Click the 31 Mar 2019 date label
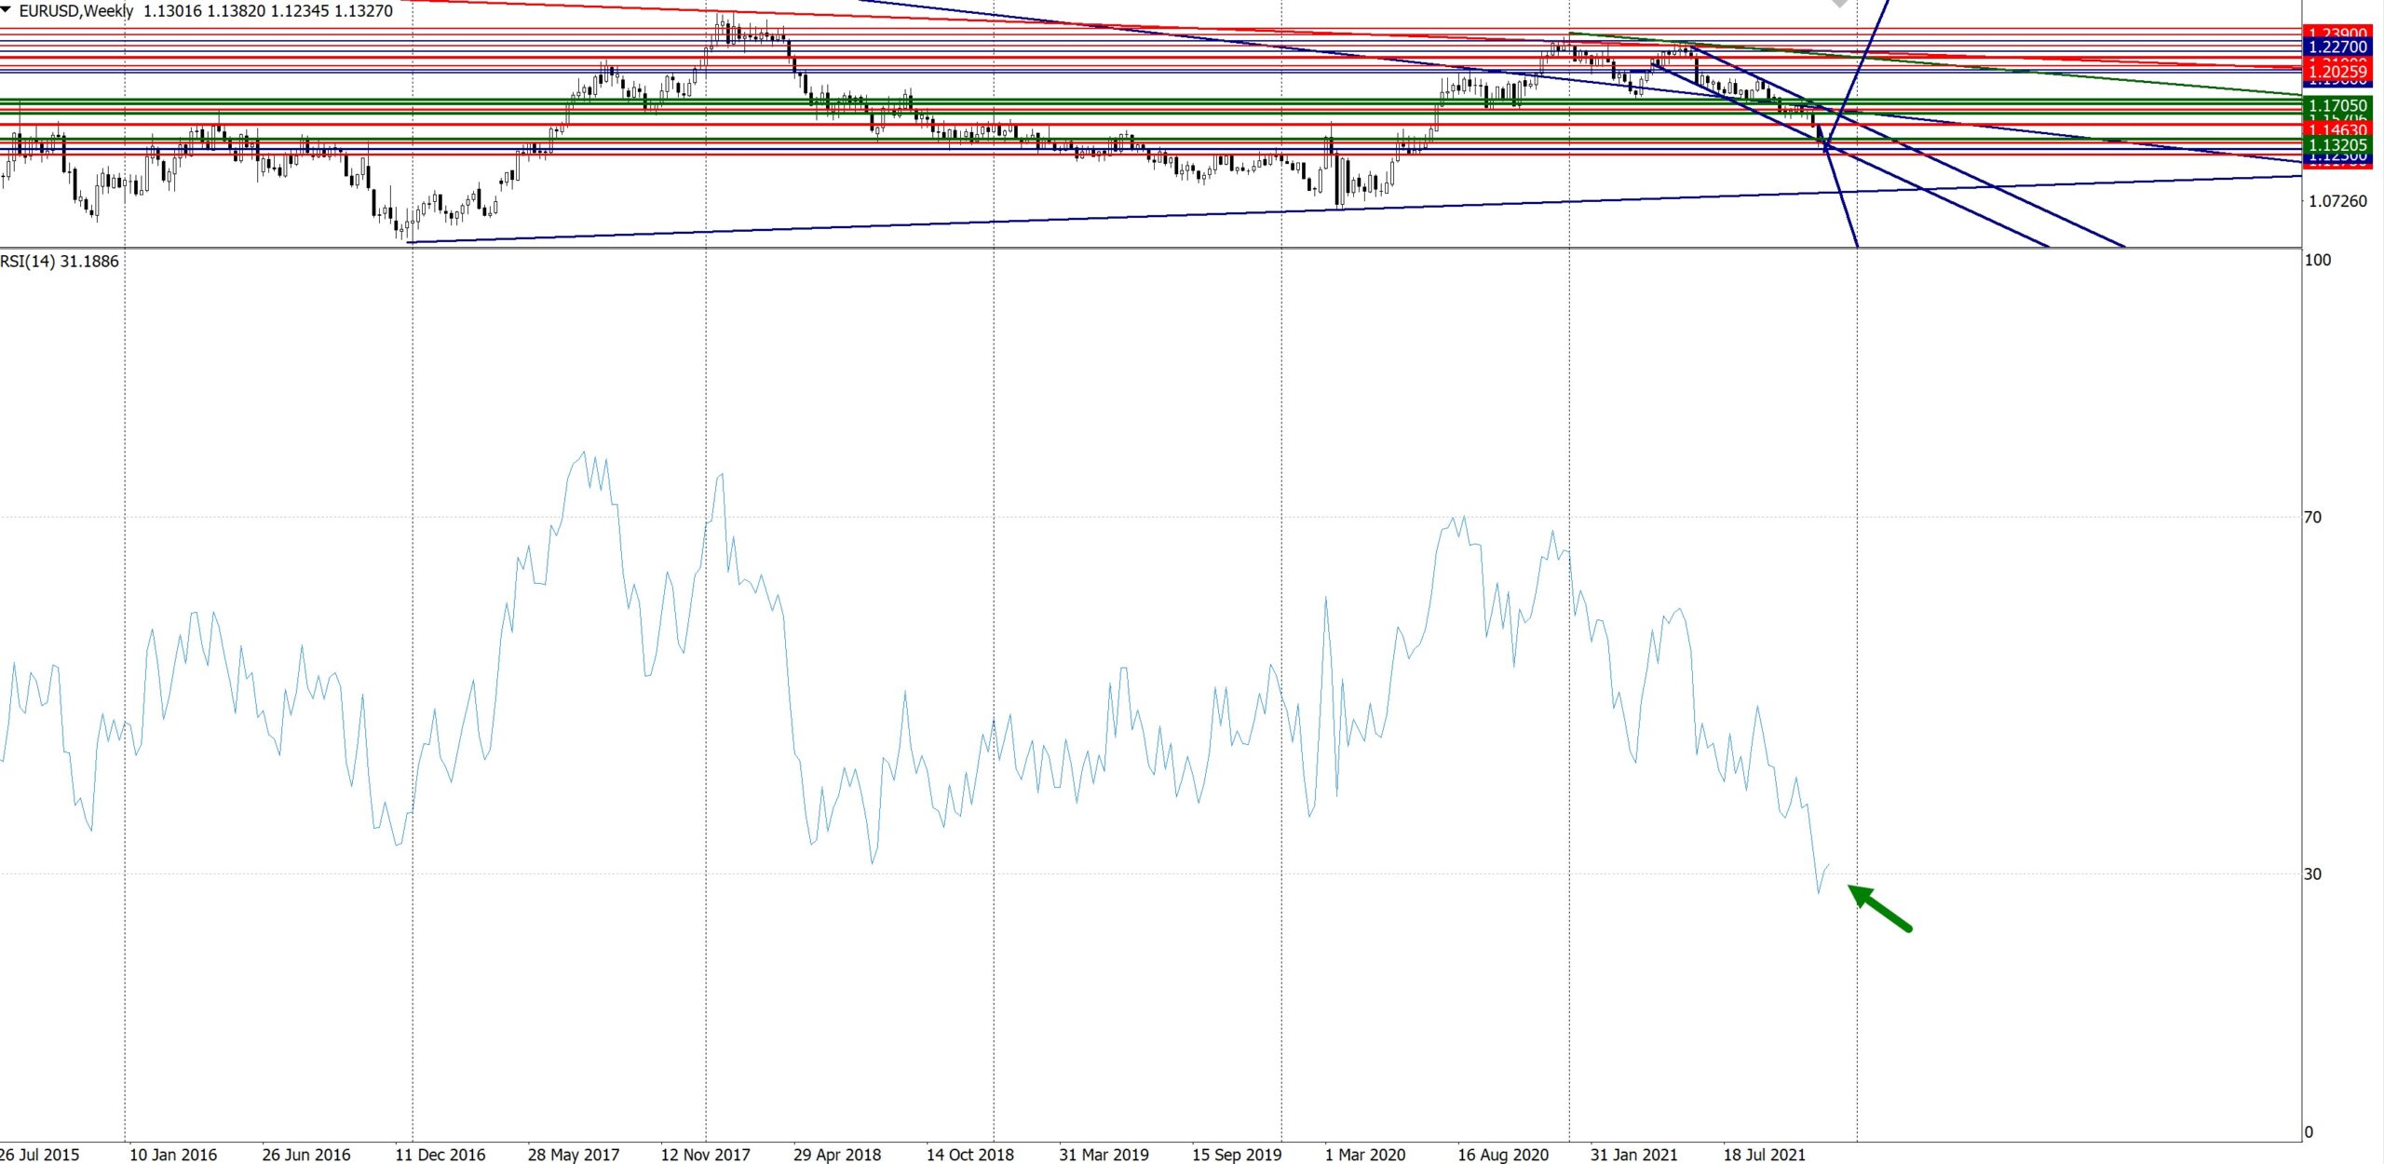This screenshot has height=1164, width=2384. click(1104, 1155)
